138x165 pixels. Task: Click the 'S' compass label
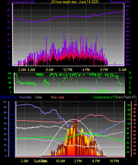(x=130, y=83)
